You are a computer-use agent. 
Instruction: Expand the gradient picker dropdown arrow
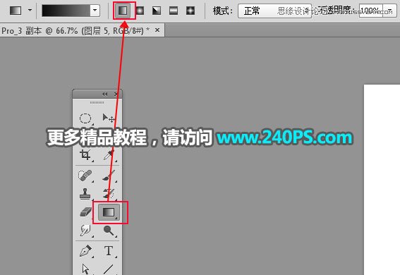[95, 11]
